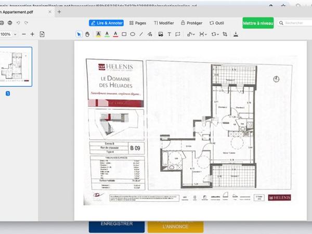Open the Protéger tab
Viewport: 312px width, 234px height.
pos(191,23)
